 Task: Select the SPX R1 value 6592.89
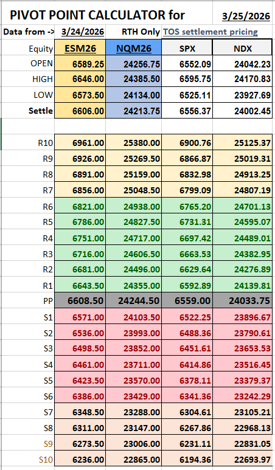coord(187,285)
